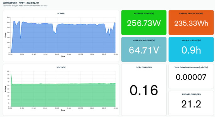
Task: Click the Total Emissions Prevented label
Action: coord(191,67)
